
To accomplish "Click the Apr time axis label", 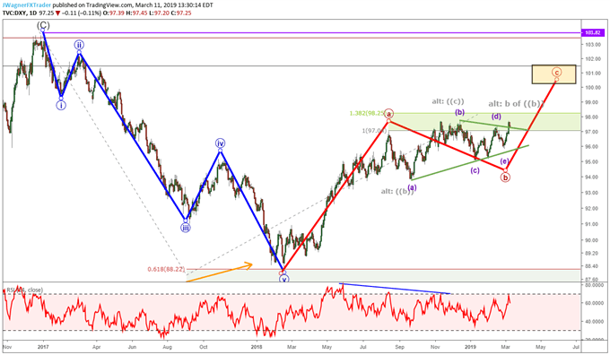I will (97, 346).
